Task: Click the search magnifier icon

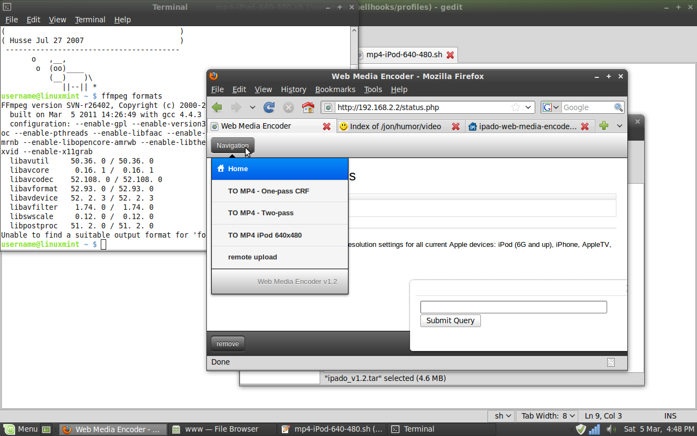Action: pos(619,107)
